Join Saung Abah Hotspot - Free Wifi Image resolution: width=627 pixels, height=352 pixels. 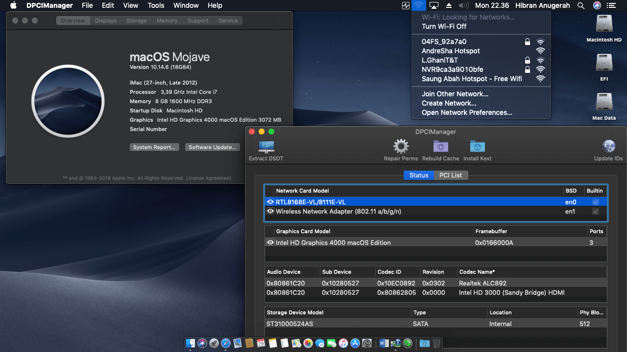pyautogui.click(x=481, y=79)
